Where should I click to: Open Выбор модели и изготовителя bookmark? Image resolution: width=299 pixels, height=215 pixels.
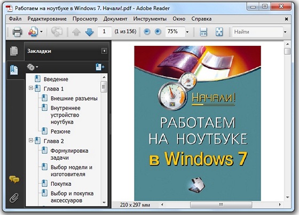(x=72, y=171)
